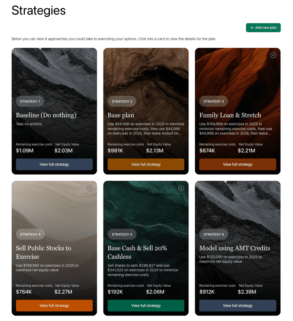Close the Sell Public Stocks to Exercise card

click(89, 188)
